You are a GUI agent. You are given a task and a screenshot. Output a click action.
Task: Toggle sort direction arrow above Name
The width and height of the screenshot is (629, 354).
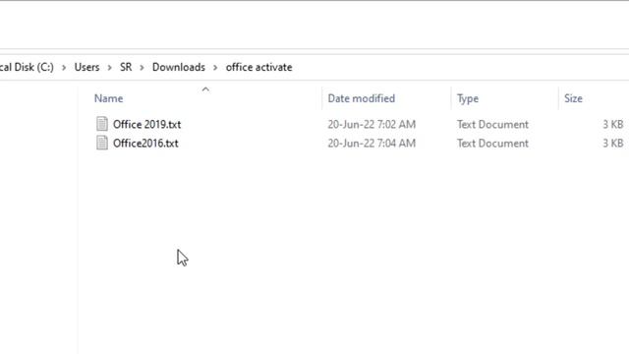click(205, 89)
